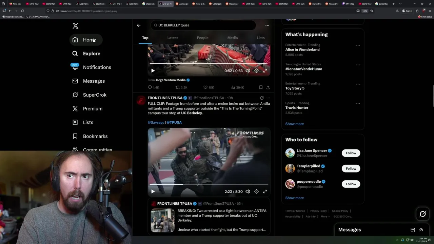This screenshot has width=434, height=244.
Task: Seek on the first video's progress bar
Action: pyautogui.click(x=209, y=64)
